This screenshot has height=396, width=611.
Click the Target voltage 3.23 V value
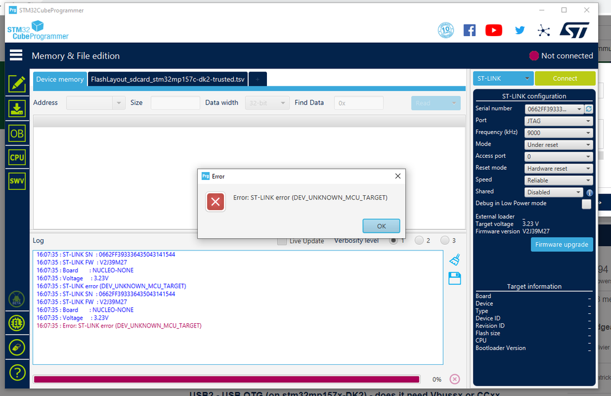click(530, 224)
